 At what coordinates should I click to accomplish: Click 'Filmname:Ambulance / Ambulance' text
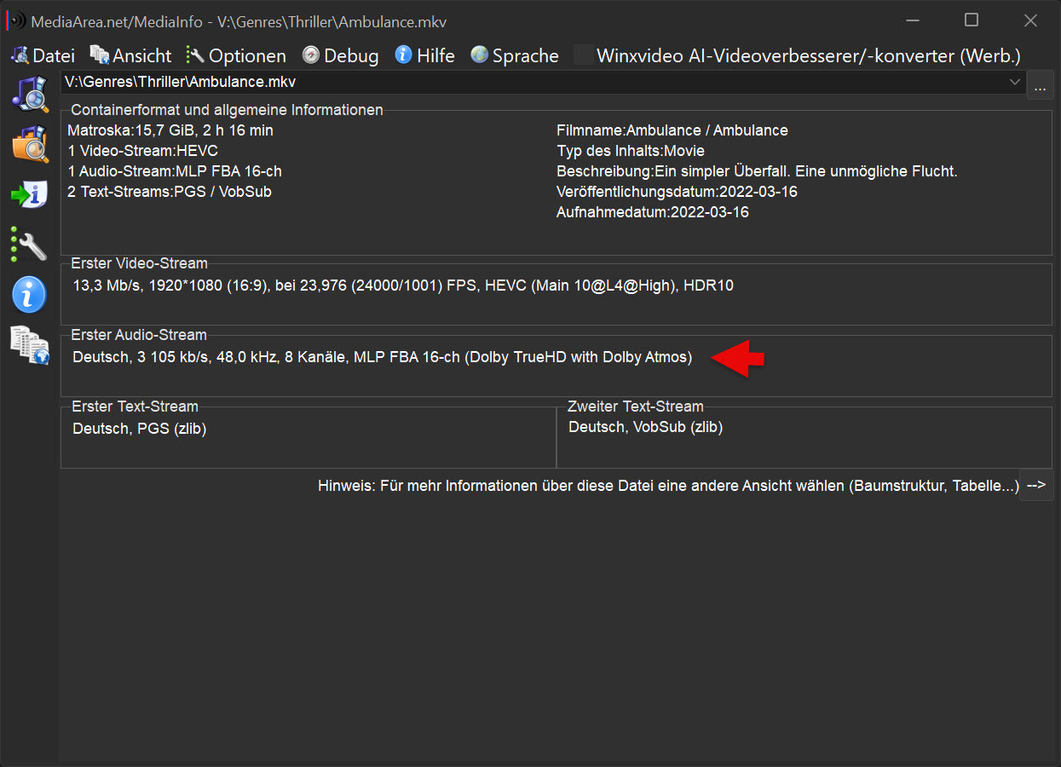tap(672, 130)
